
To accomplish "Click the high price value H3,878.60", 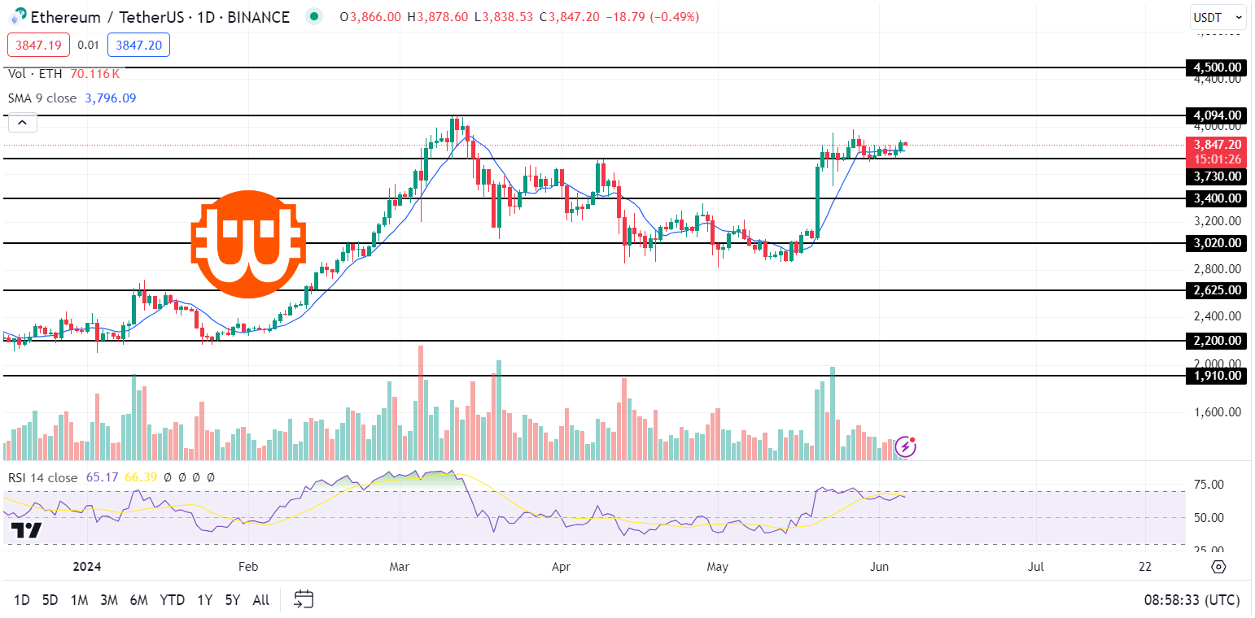I will [x=439, y=17].
